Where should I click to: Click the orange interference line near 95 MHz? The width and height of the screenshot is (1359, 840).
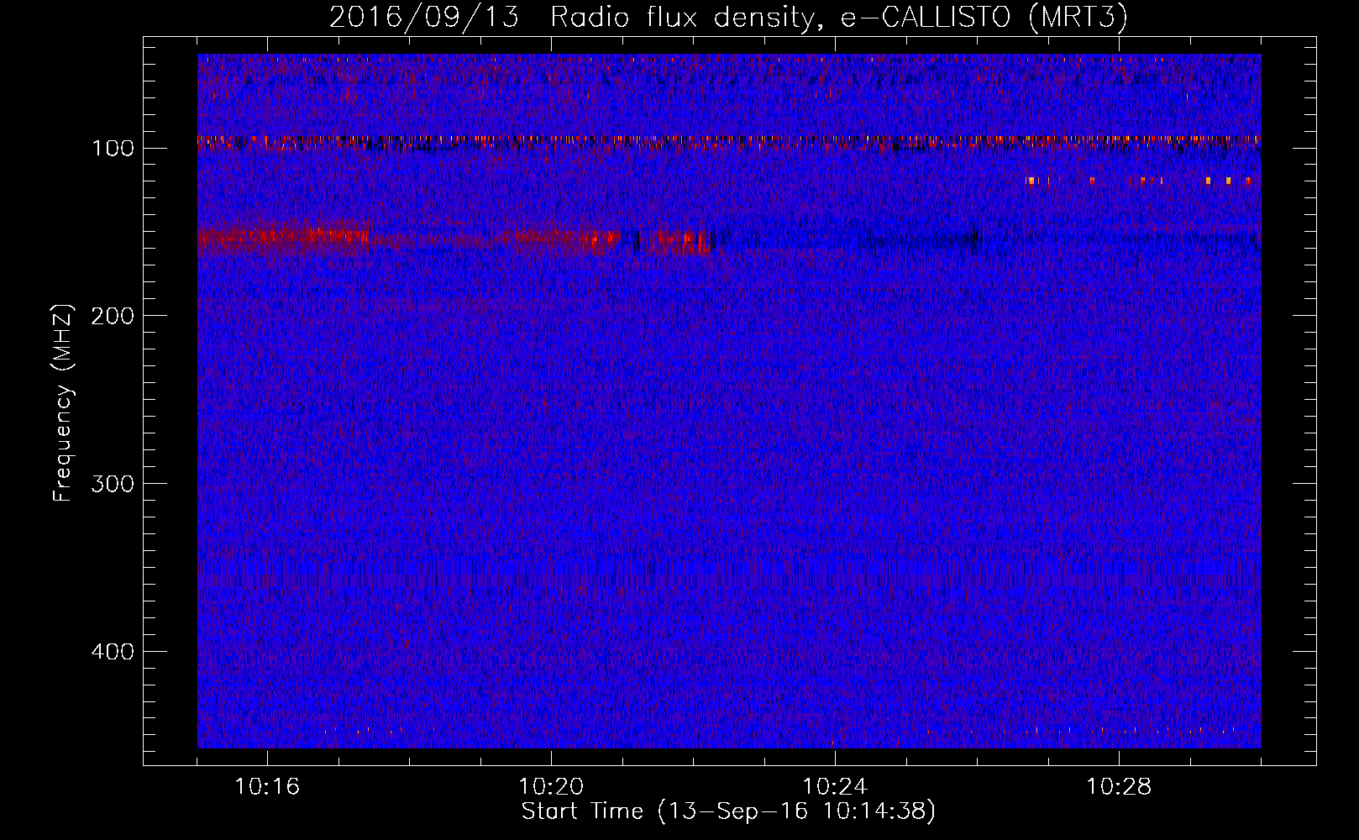729,139
